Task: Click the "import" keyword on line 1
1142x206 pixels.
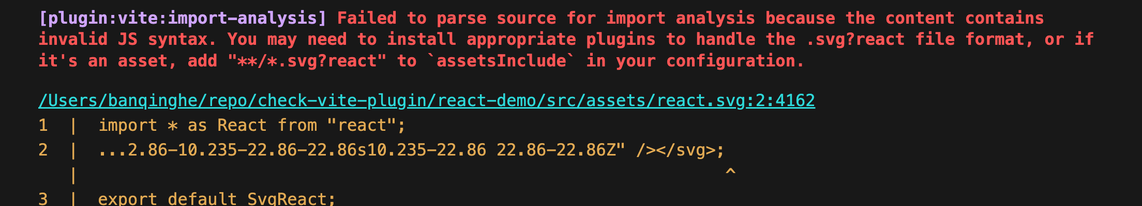Action: point(128,125)
